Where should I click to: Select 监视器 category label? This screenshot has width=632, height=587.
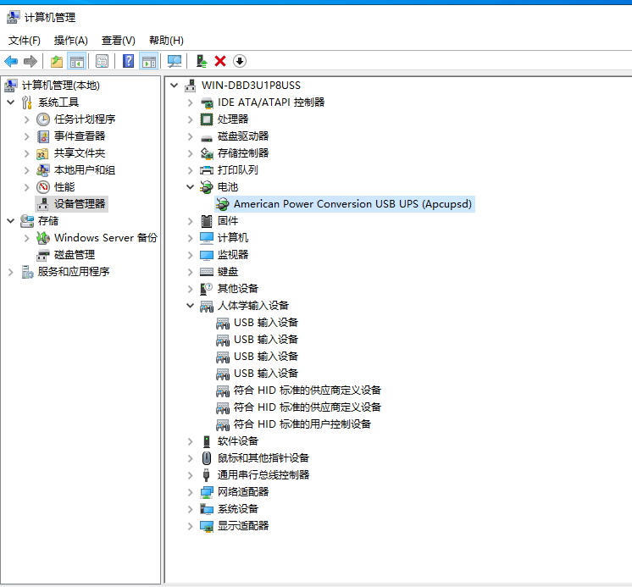point(233,255)
